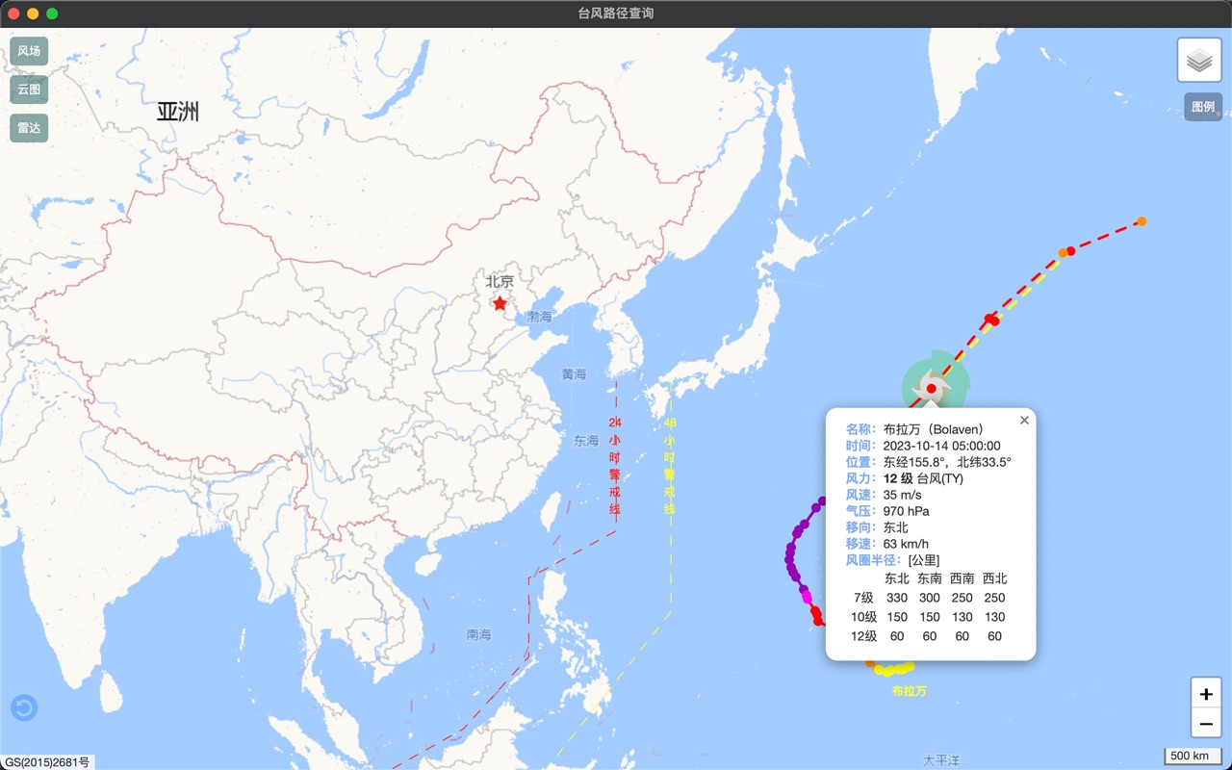Click the GS(2015)2681号 map attribution
The height and width of the screenshot is (770, 1232).
[x=46, y=761]
